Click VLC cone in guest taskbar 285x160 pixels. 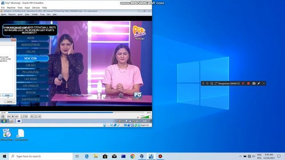tap(12, 121)
